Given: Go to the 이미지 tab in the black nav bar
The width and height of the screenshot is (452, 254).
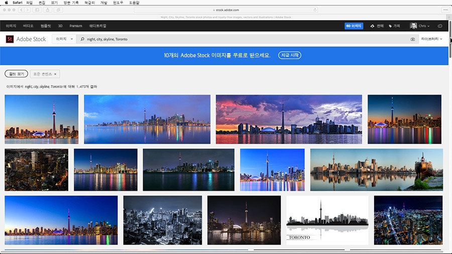Looking at the screenshot, I should pos(11,26).
